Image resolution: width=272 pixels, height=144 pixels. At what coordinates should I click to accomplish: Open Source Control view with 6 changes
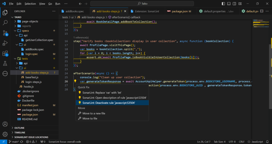5,33
